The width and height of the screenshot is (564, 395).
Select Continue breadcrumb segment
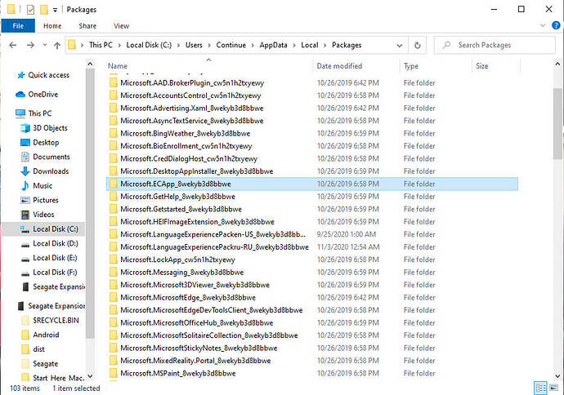click(x=231, y=45)
